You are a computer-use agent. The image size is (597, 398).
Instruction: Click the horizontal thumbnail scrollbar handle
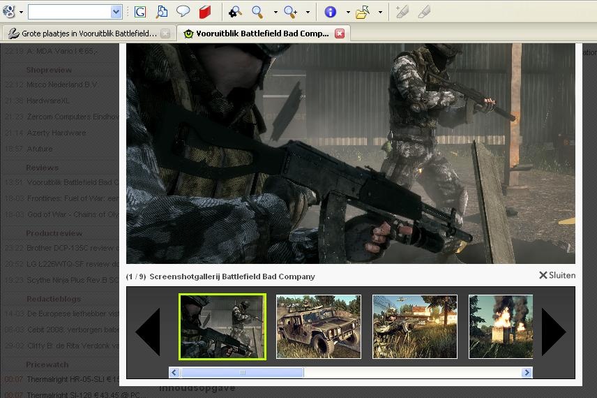tap(242, 373)
